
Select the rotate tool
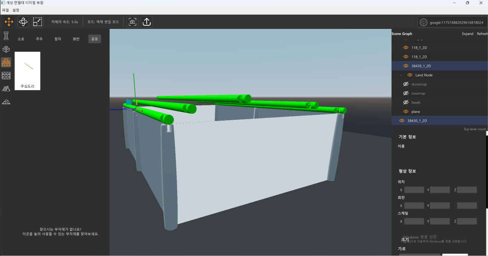[x=23, y=22]
